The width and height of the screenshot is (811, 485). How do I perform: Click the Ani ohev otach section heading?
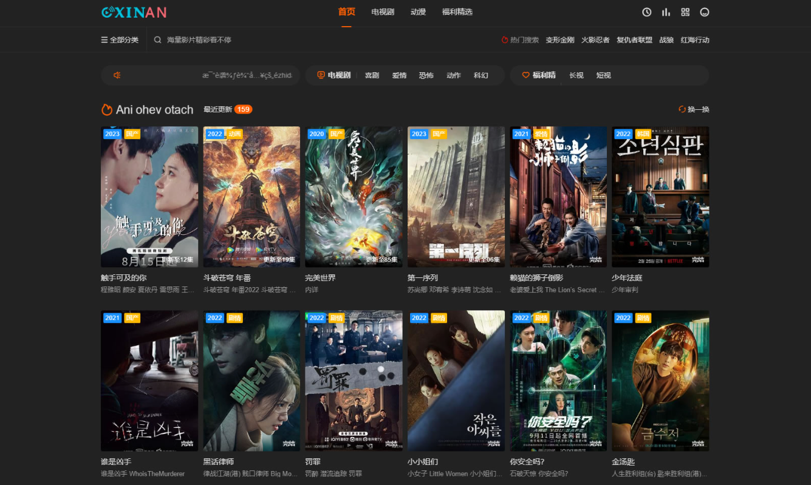[154, 110]
